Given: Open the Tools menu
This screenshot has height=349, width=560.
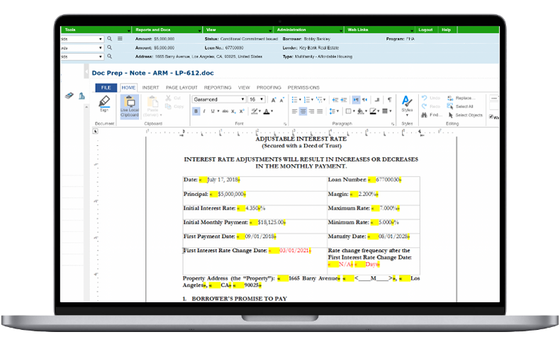Looking at the screenshot, I should 96,30.
